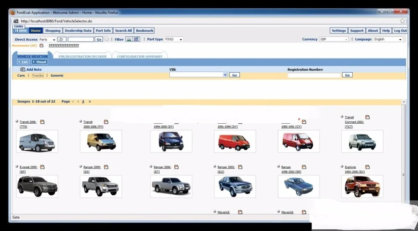Click Go next to VIN field
Screen dimensions: 418x231
[234, 75]
